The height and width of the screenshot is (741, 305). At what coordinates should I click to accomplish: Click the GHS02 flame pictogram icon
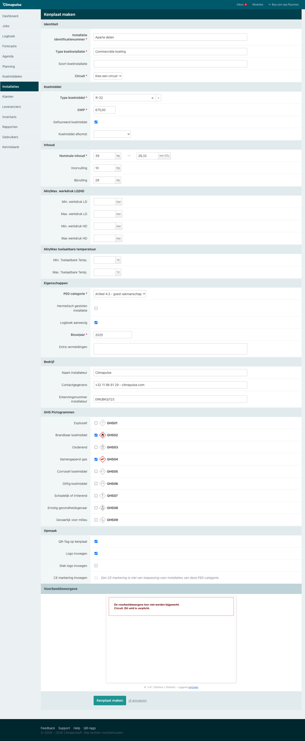point(102,435)
